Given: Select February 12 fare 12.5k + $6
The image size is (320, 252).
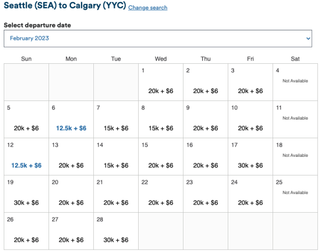Looking at the screenshot, I should point(26,165).
